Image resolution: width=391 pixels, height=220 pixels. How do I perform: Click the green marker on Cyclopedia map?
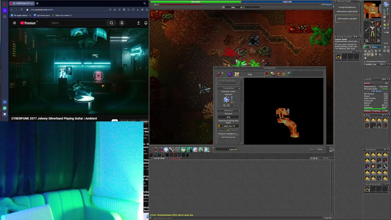(284, 122)
